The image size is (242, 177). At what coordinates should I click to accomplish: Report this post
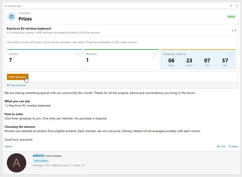(9, 146)
